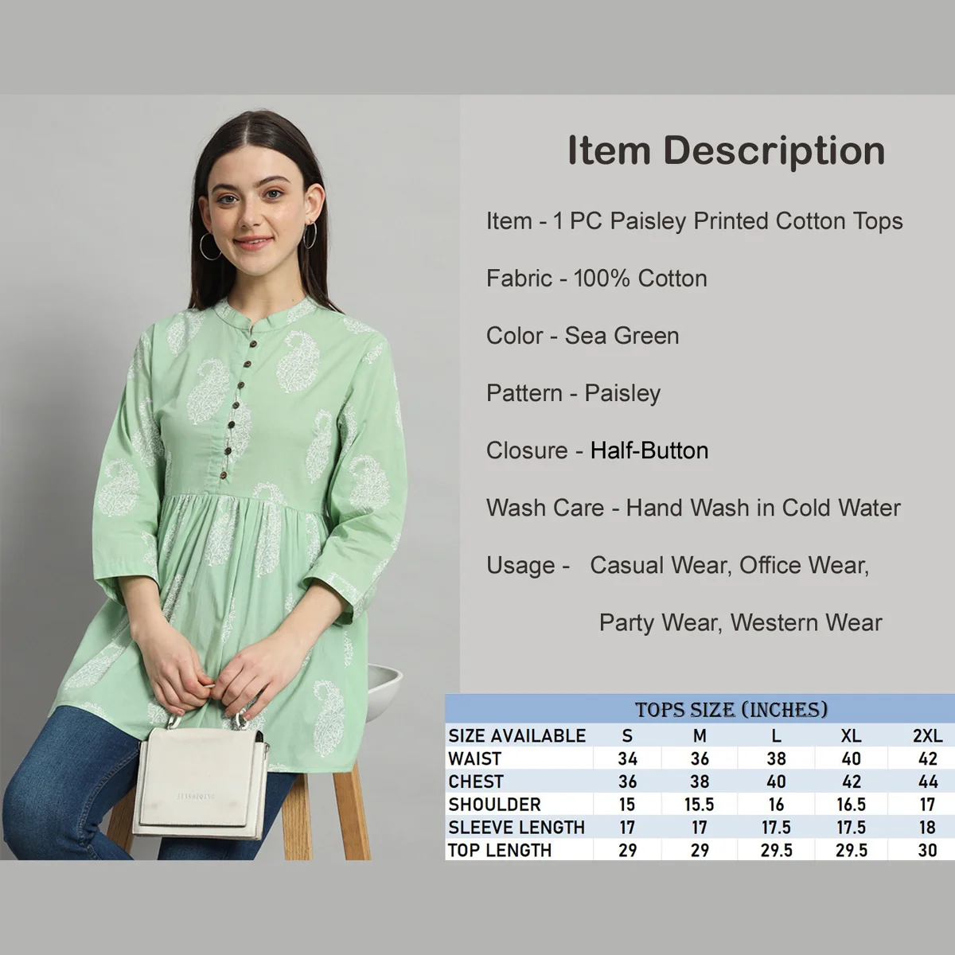Screen dimensions: 955x955
Task: Click the CHEST row label
Action: pyautogui.click(x=476, y=782)
